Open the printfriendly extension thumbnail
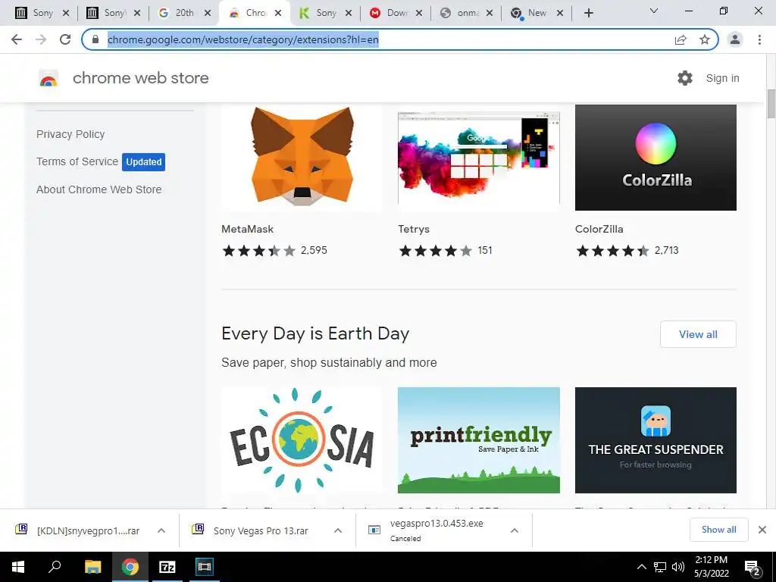The width and height of the screenshot is (776, 582). (x=479, y=440)
